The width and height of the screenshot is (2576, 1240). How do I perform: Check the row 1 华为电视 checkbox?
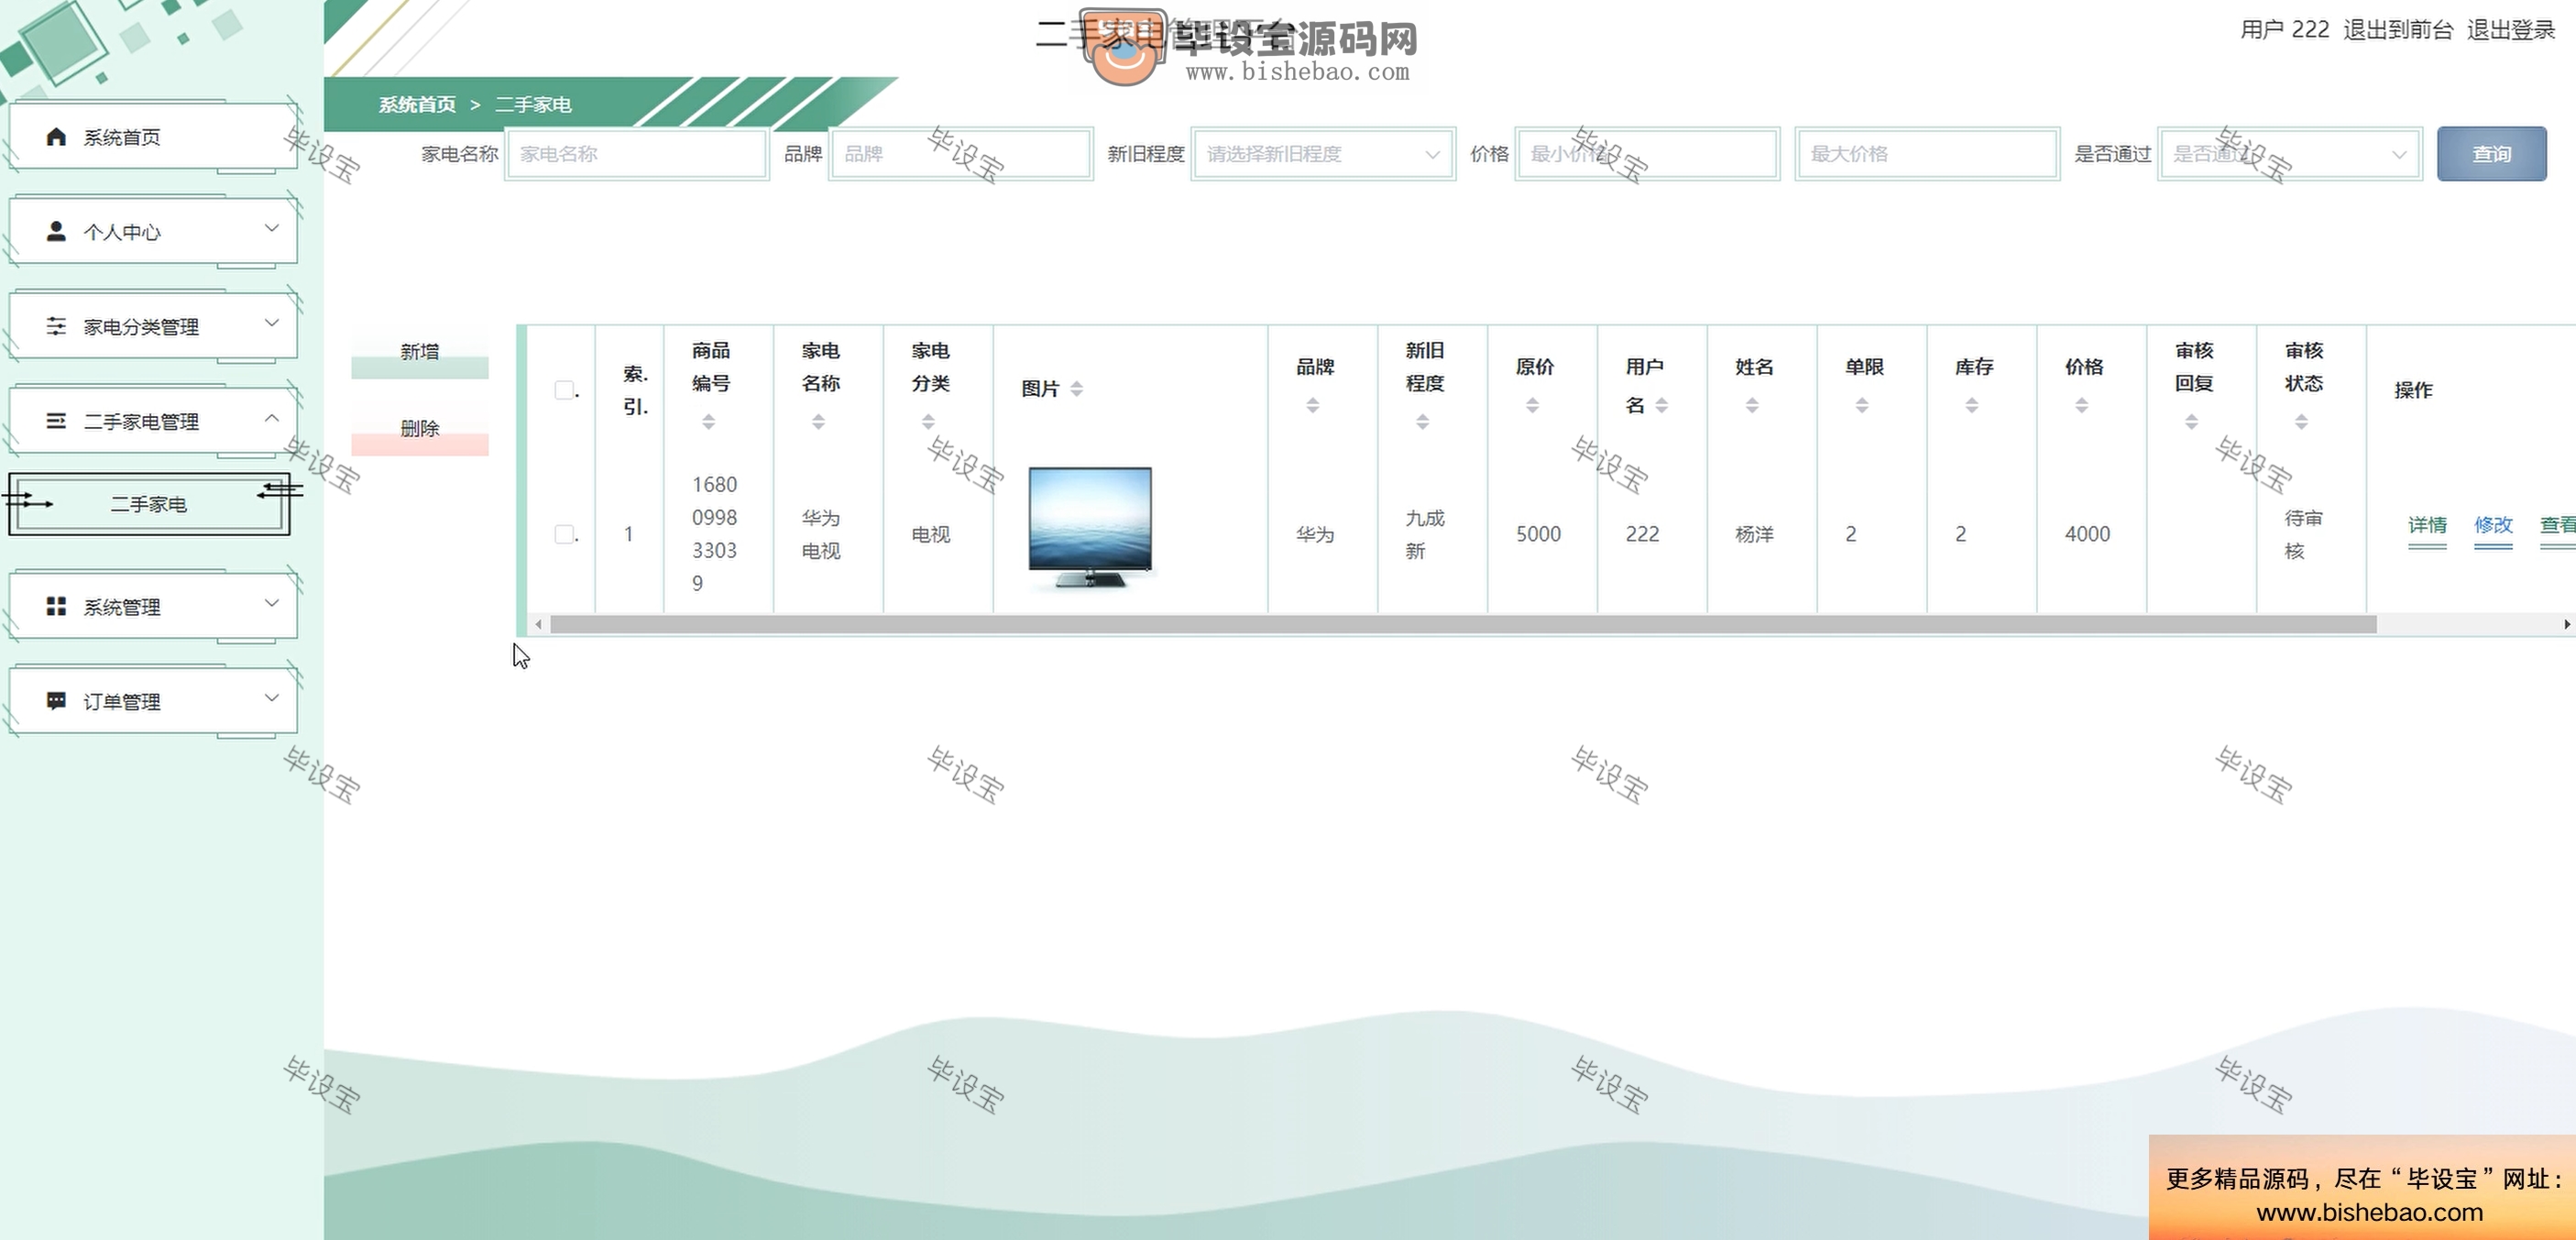564,534
